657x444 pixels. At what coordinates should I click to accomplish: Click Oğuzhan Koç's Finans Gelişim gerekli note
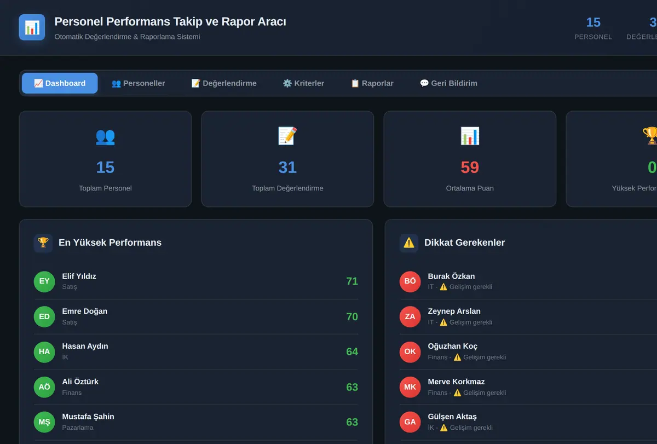click(467, 357)
